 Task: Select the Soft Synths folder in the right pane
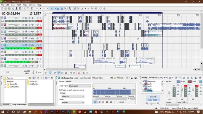[33, 84]
